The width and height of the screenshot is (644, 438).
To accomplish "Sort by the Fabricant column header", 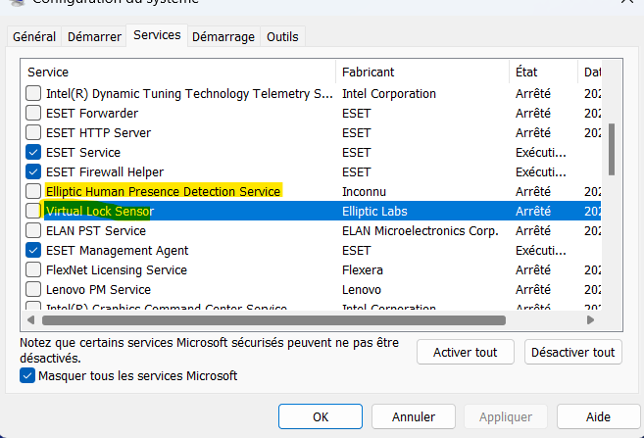I will pos(422,72).
